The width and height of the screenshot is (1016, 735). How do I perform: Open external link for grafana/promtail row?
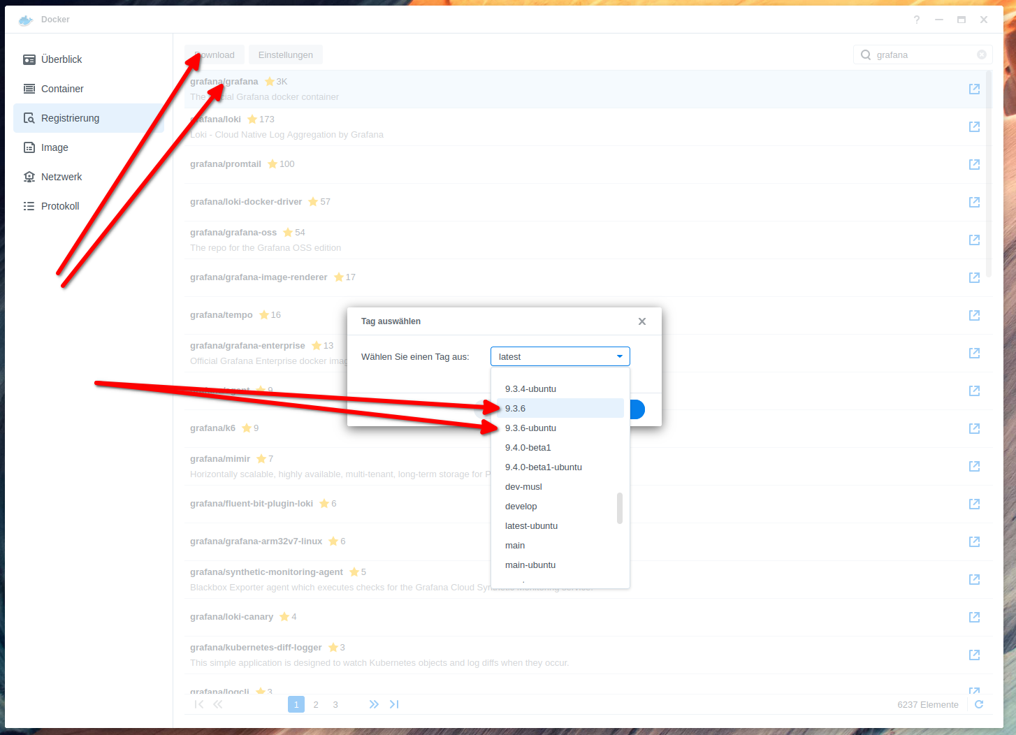pos(974,164)
